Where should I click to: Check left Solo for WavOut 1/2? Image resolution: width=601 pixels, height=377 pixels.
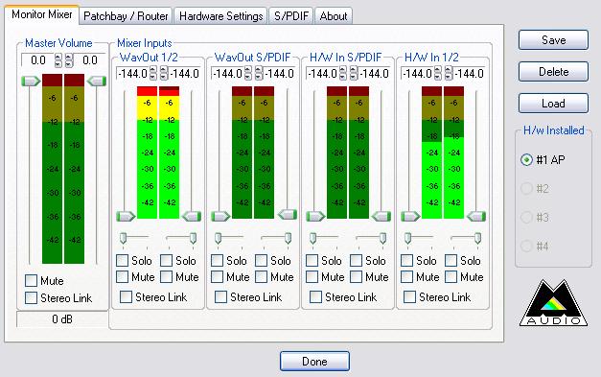click(x=122, y=261)
